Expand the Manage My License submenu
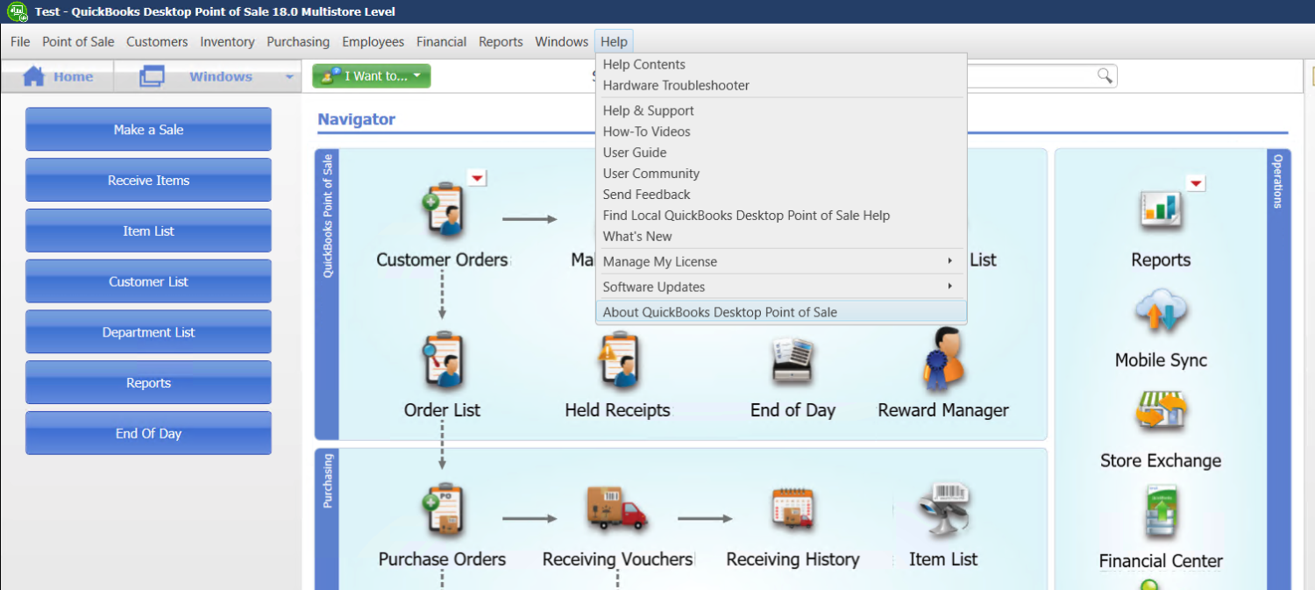The image size is (1315, 590). 659,261
